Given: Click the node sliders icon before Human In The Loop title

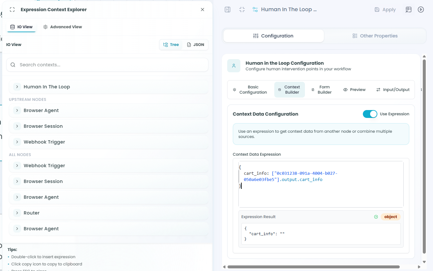Looking at the screenshot, I should 255,10.
